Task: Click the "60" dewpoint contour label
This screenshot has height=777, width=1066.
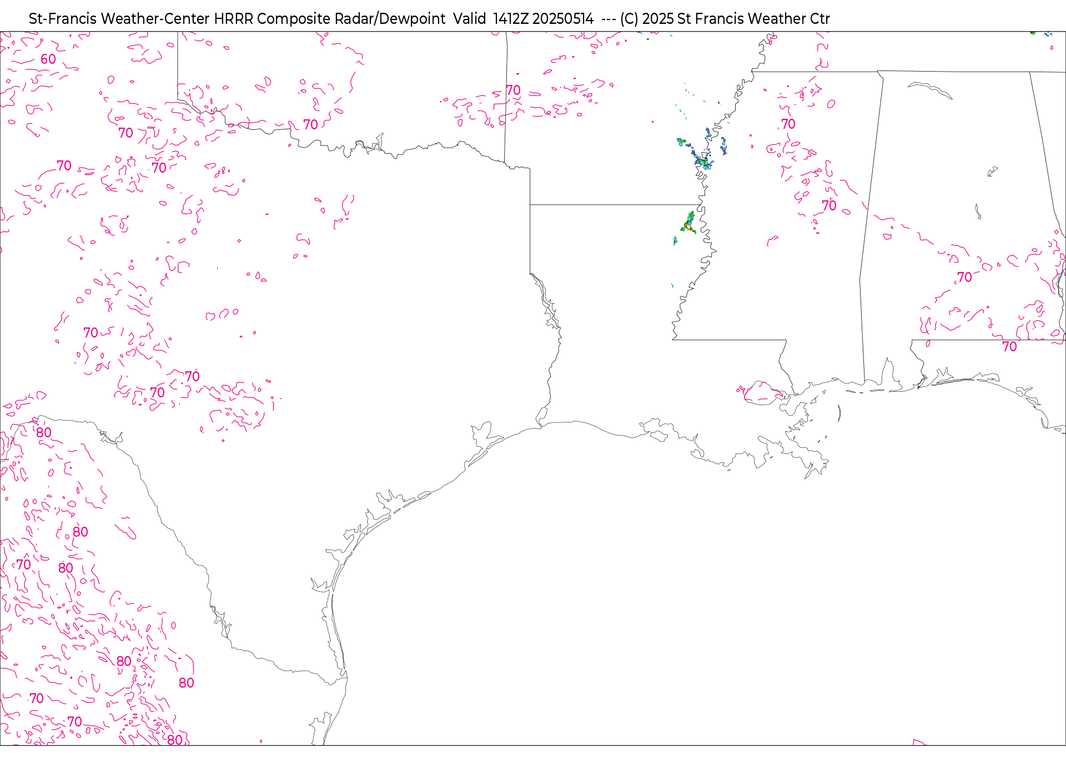Action: [48, 59]
